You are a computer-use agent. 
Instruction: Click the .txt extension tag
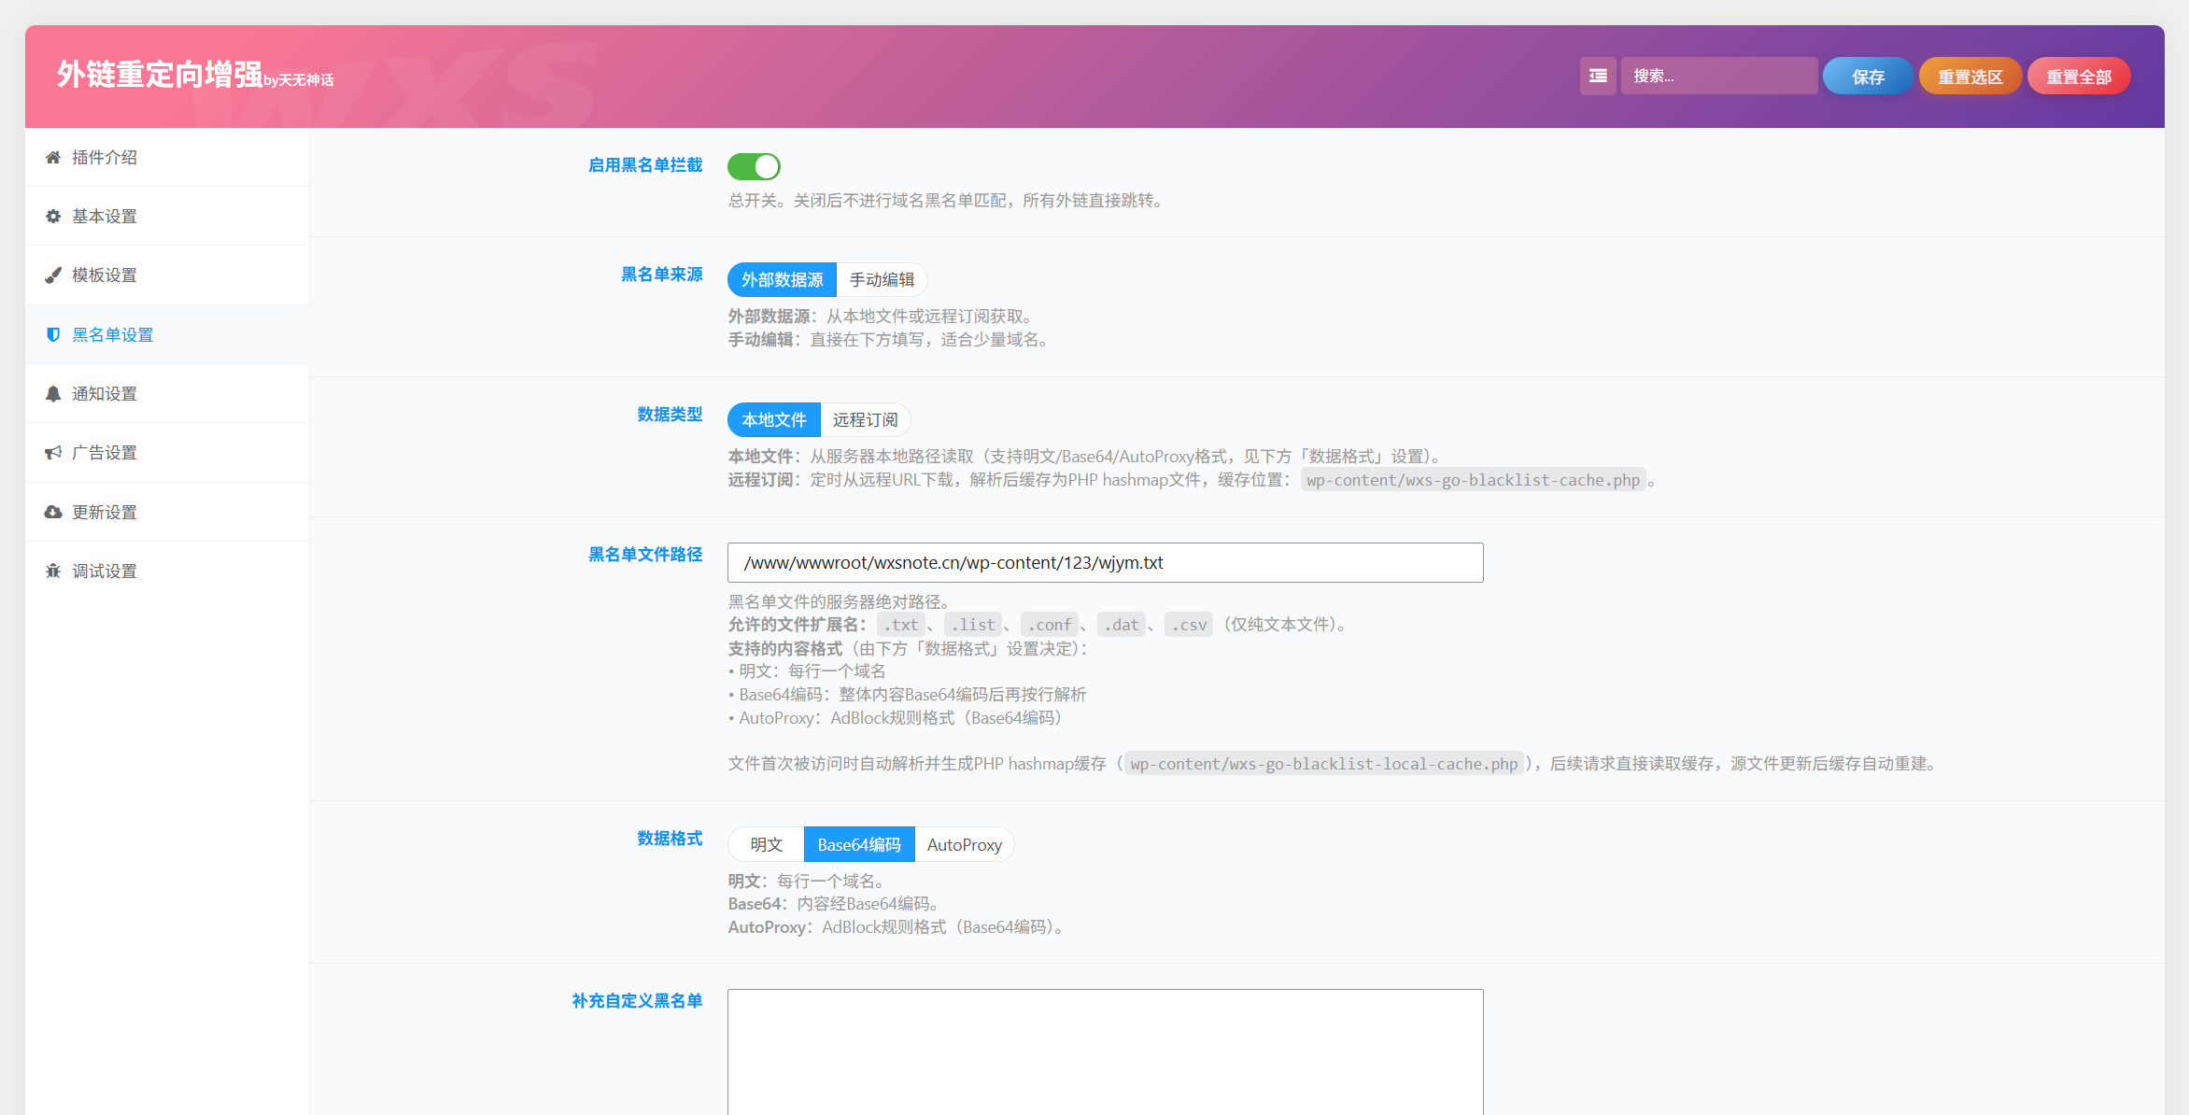(x=901, y=625)
